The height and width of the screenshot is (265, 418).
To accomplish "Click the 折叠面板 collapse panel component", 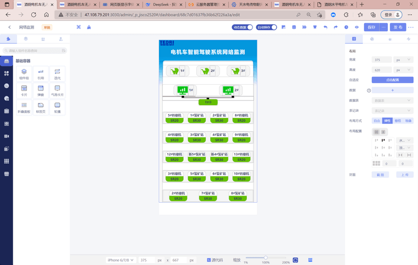I will pos(24,107).
